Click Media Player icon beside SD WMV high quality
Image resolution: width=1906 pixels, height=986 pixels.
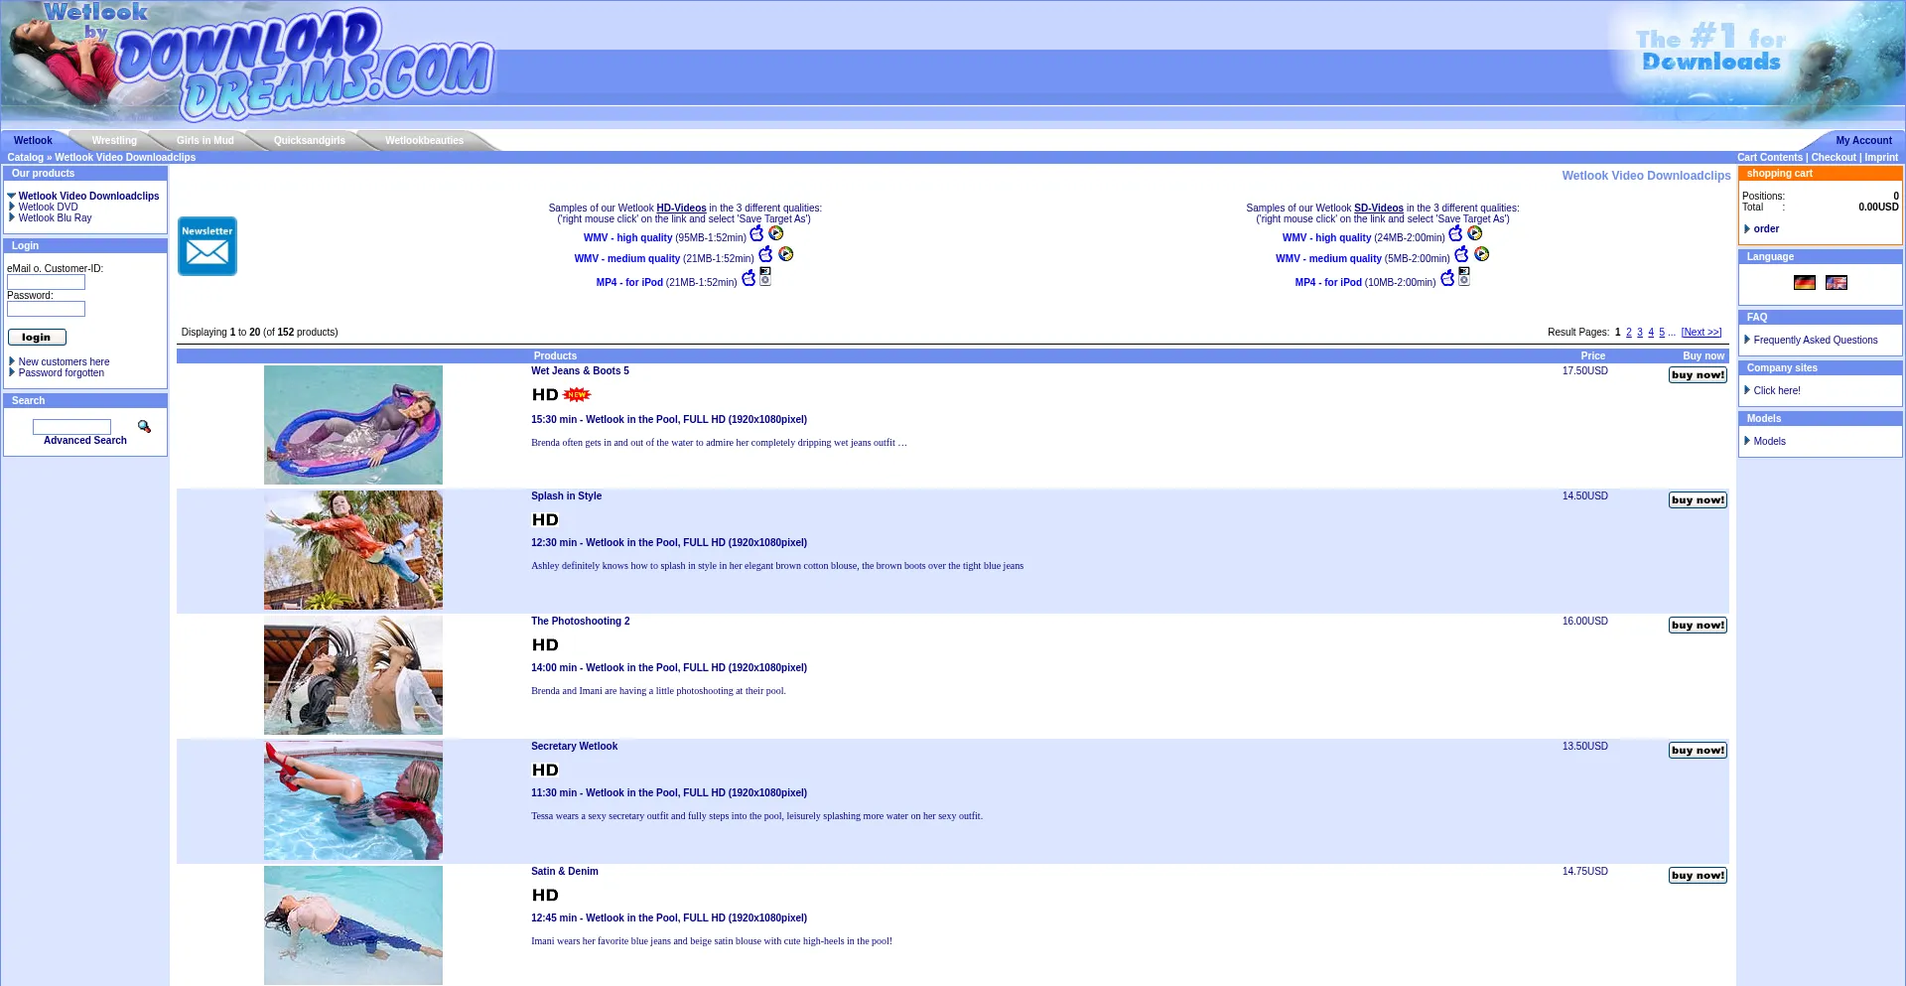(1475, 233)
